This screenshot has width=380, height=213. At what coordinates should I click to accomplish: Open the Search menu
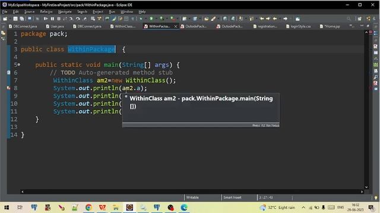(82, 12)
